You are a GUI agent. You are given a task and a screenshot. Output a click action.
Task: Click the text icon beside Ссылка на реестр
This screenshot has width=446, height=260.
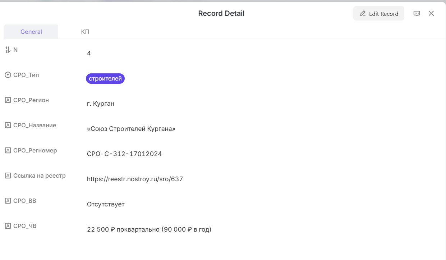point(8,176)
